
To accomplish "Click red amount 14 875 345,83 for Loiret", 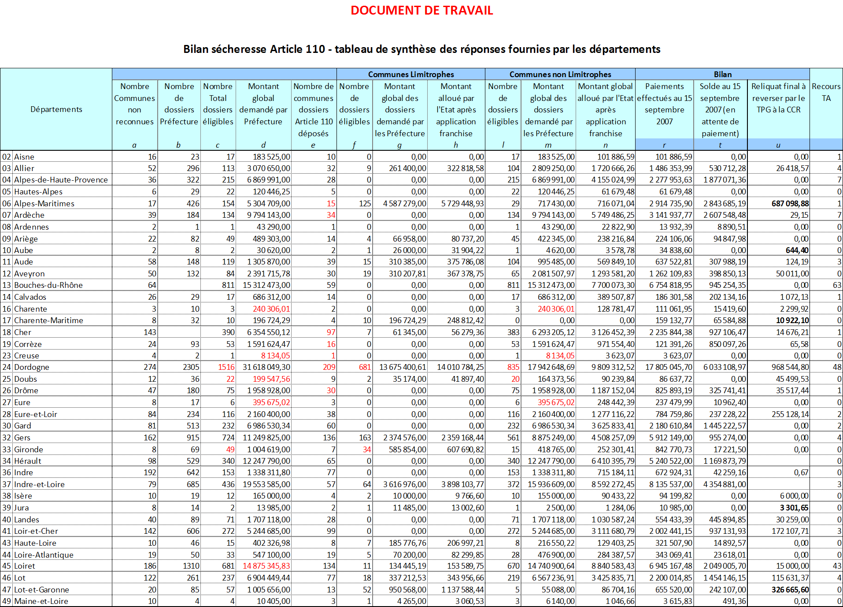I will [266, 566].
